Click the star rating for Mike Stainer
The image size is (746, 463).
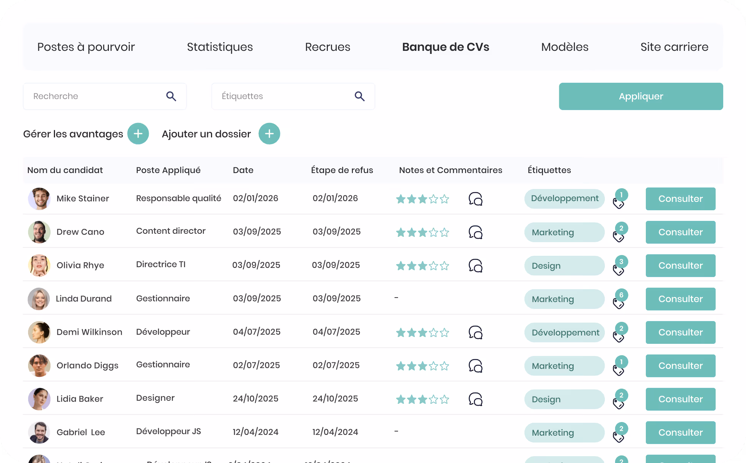423,199
